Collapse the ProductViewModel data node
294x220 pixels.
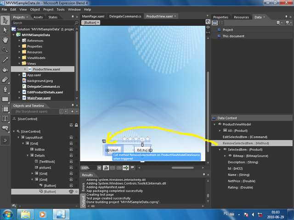215,124
